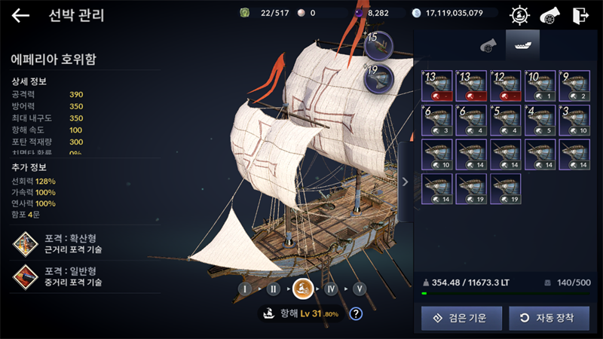Open the 포격 : 확산형 skill icon
603x339 pixels.
coord(26,244)
